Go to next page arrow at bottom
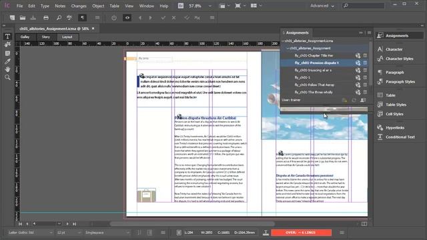Viewport: 427px width, 240px height. click(67, 224)
